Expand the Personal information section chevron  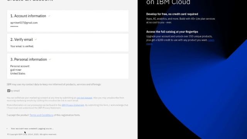tap(50, 59)
